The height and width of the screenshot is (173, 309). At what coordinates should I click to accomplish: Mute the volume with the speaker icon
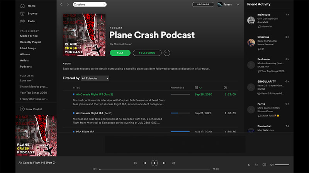(x=272, y=165)
